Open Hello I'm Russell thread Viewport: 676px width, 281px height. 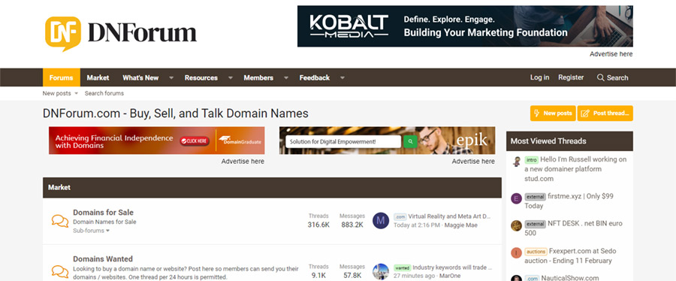576,169
